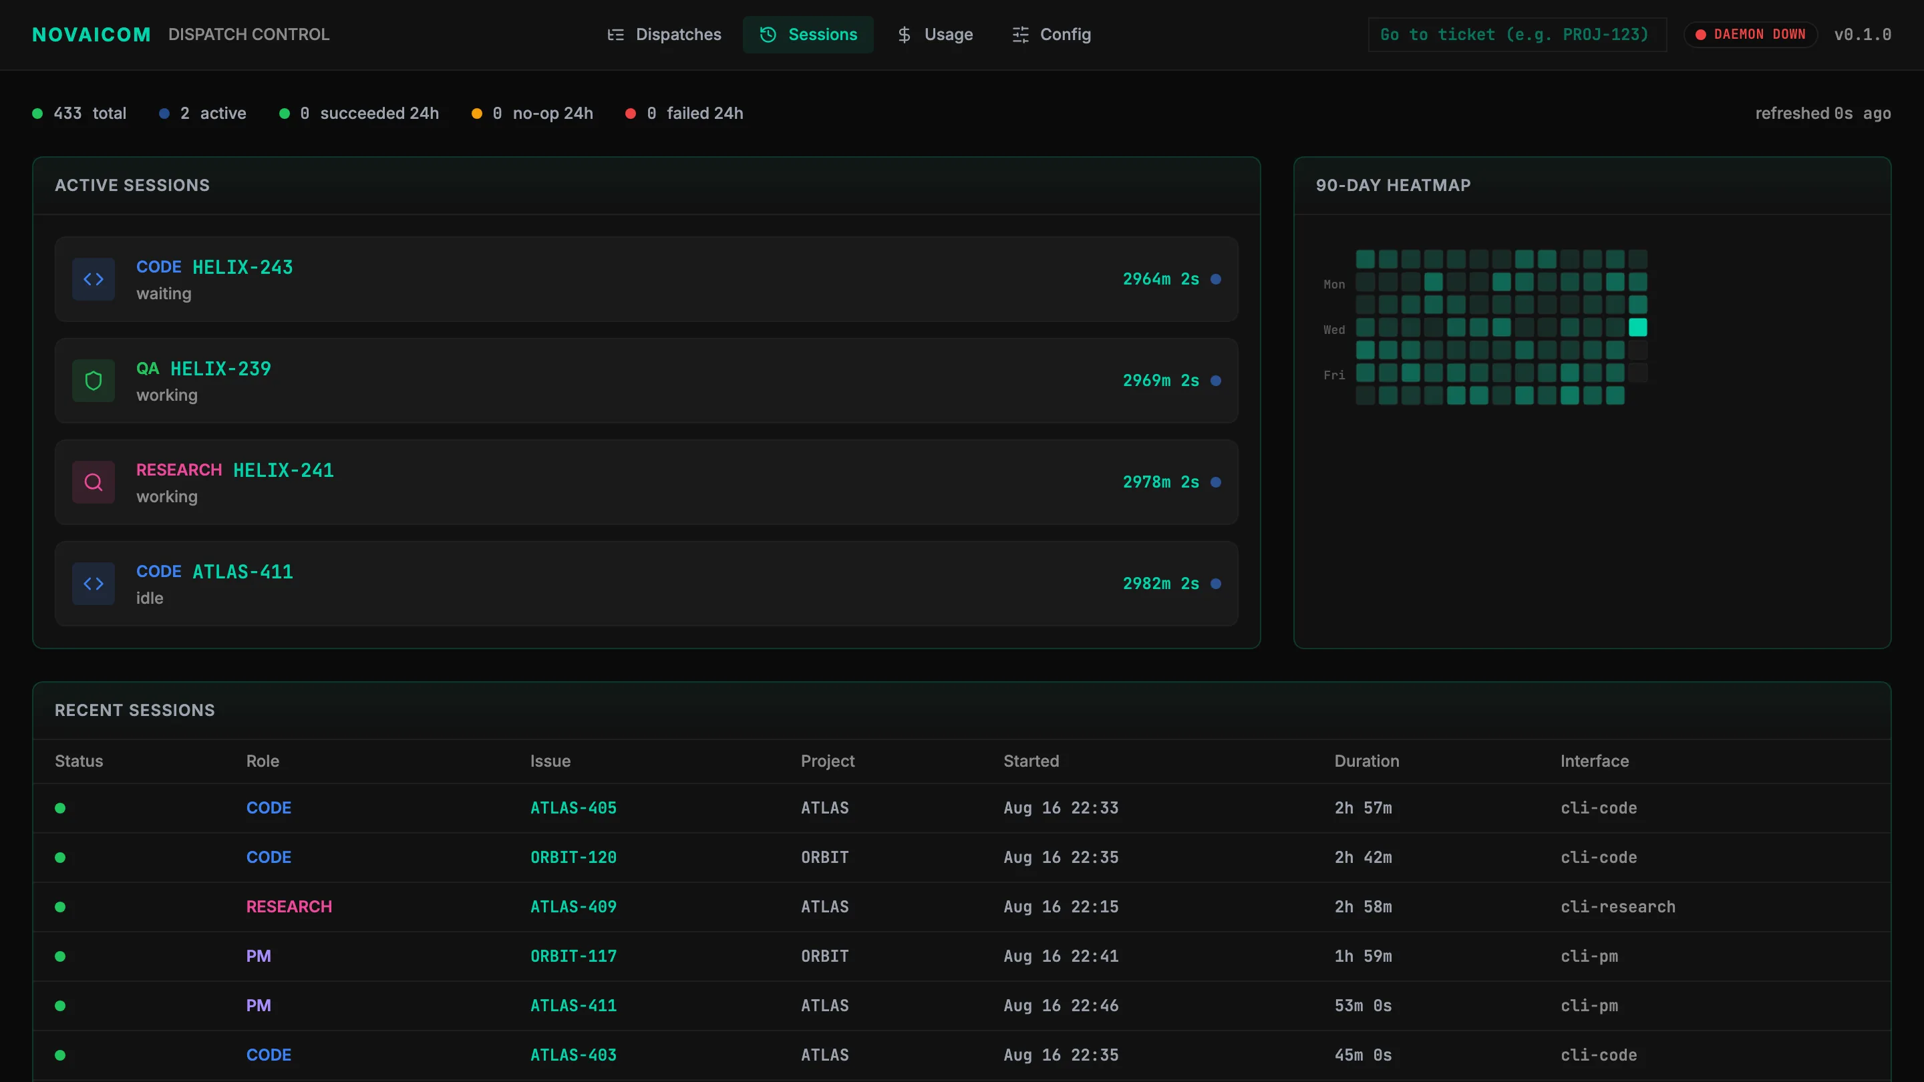
Task: Click the 2h 42m duration cell
Action: [1363, 857]
